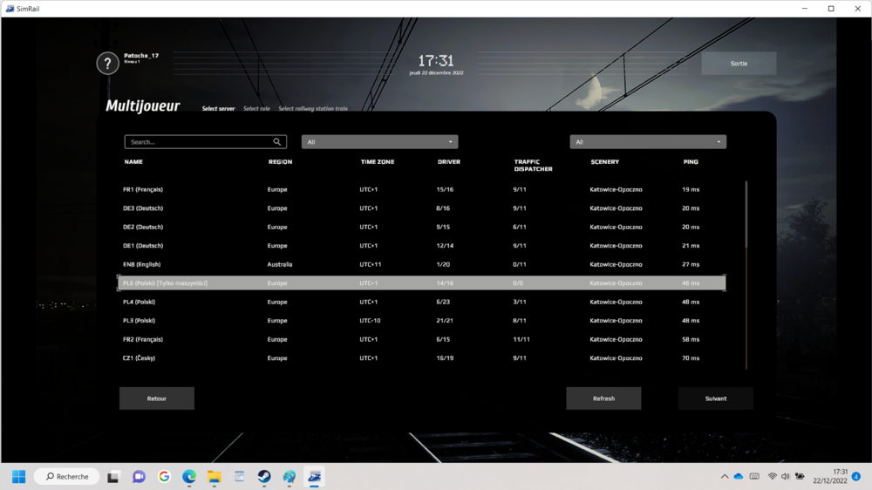The image size is (872, 490).
Task: Select the PL3 (Polski) server row
Action: tap(421, 320)
